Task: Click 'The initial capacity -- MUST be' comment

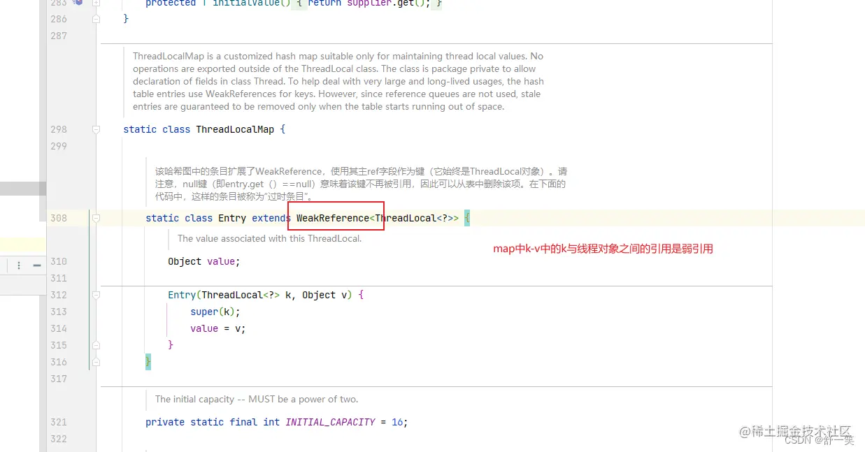Action: click(257, 399)
